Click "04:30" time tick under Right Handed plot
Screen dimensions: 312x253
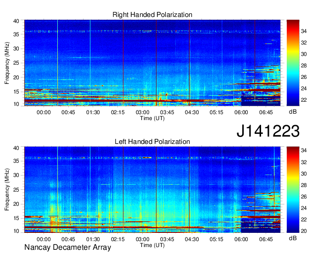point(192,112)
